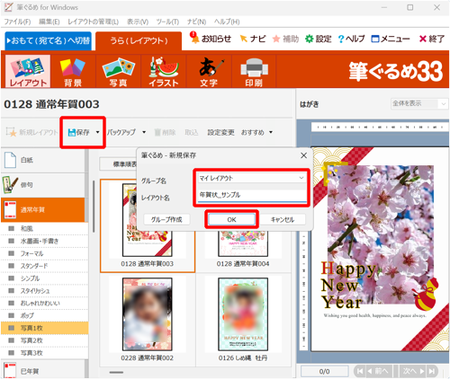
Task: Click the 削除 trash button
Action: pos(165,132)
